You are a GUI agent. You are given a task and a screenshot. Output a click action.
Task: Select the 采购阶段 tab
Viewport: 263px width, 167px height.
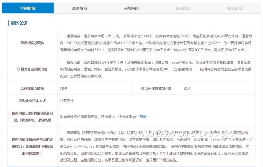131,8
